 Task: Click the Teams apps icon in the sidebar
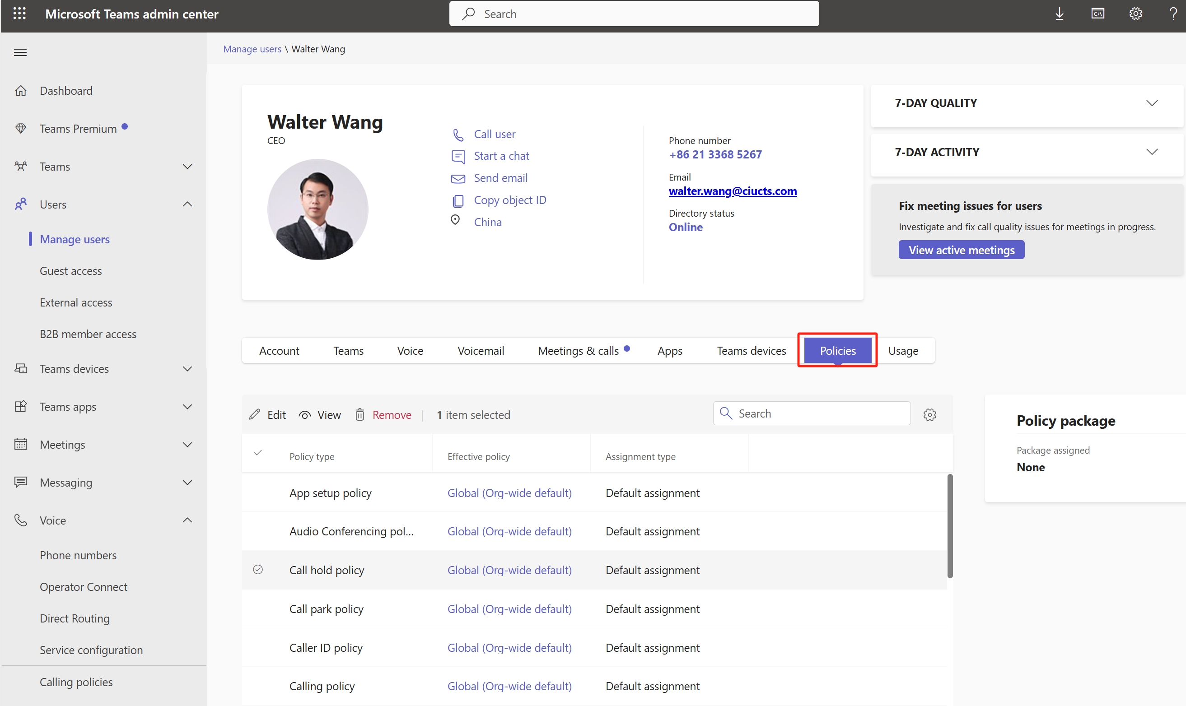pos(20,407)
